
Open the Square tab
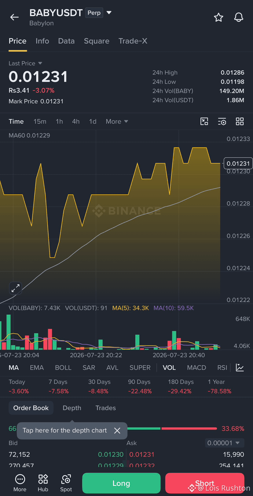(97, 41)
